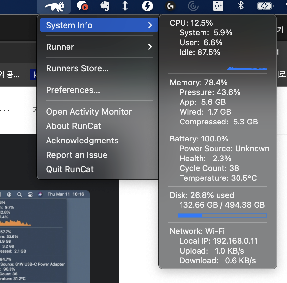Click the Disk: 26.8% used header
This screenshot has height=283, width=287.
pyautogui.click(x=202, y=195)
